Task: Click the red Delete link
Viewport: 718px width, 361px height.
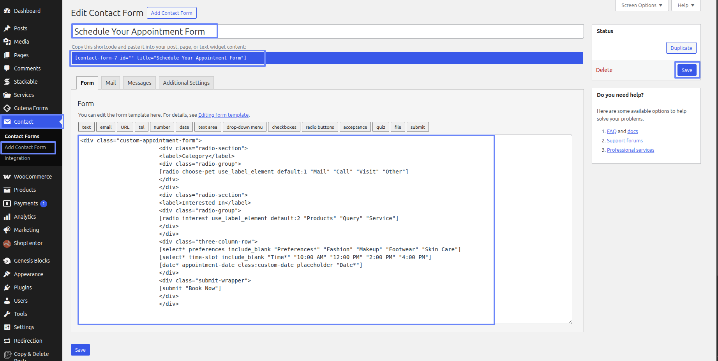Action: [604, 70]
